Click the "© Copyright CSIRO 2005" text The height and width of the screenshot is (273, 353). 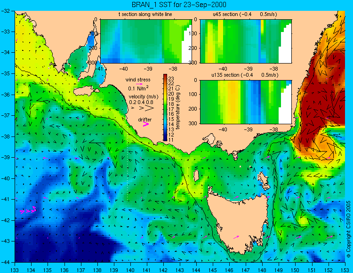pos(348,229)
